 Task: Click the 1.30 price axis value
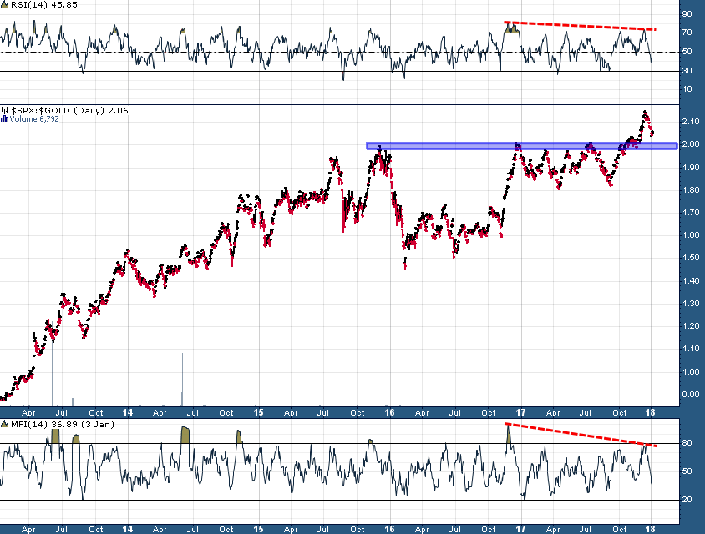coord(691,303)
